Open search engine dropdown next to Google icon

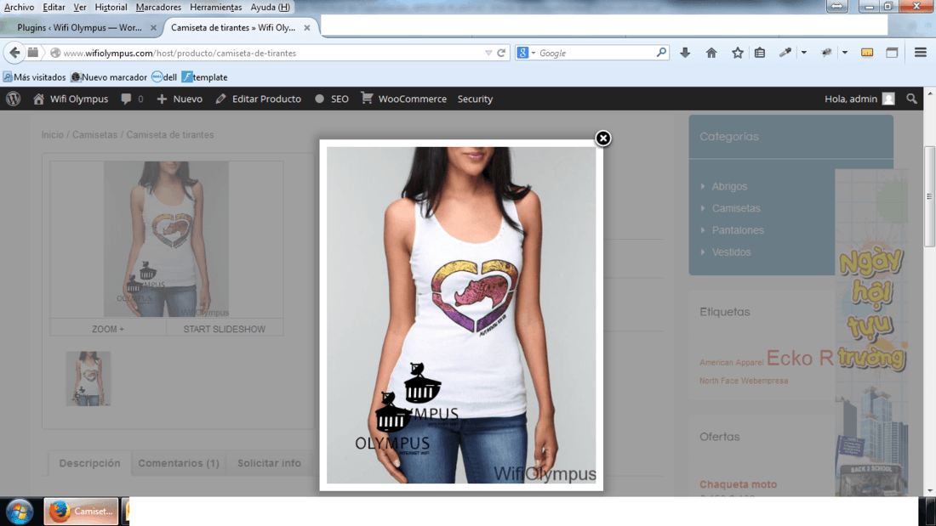tap(534, 53)
